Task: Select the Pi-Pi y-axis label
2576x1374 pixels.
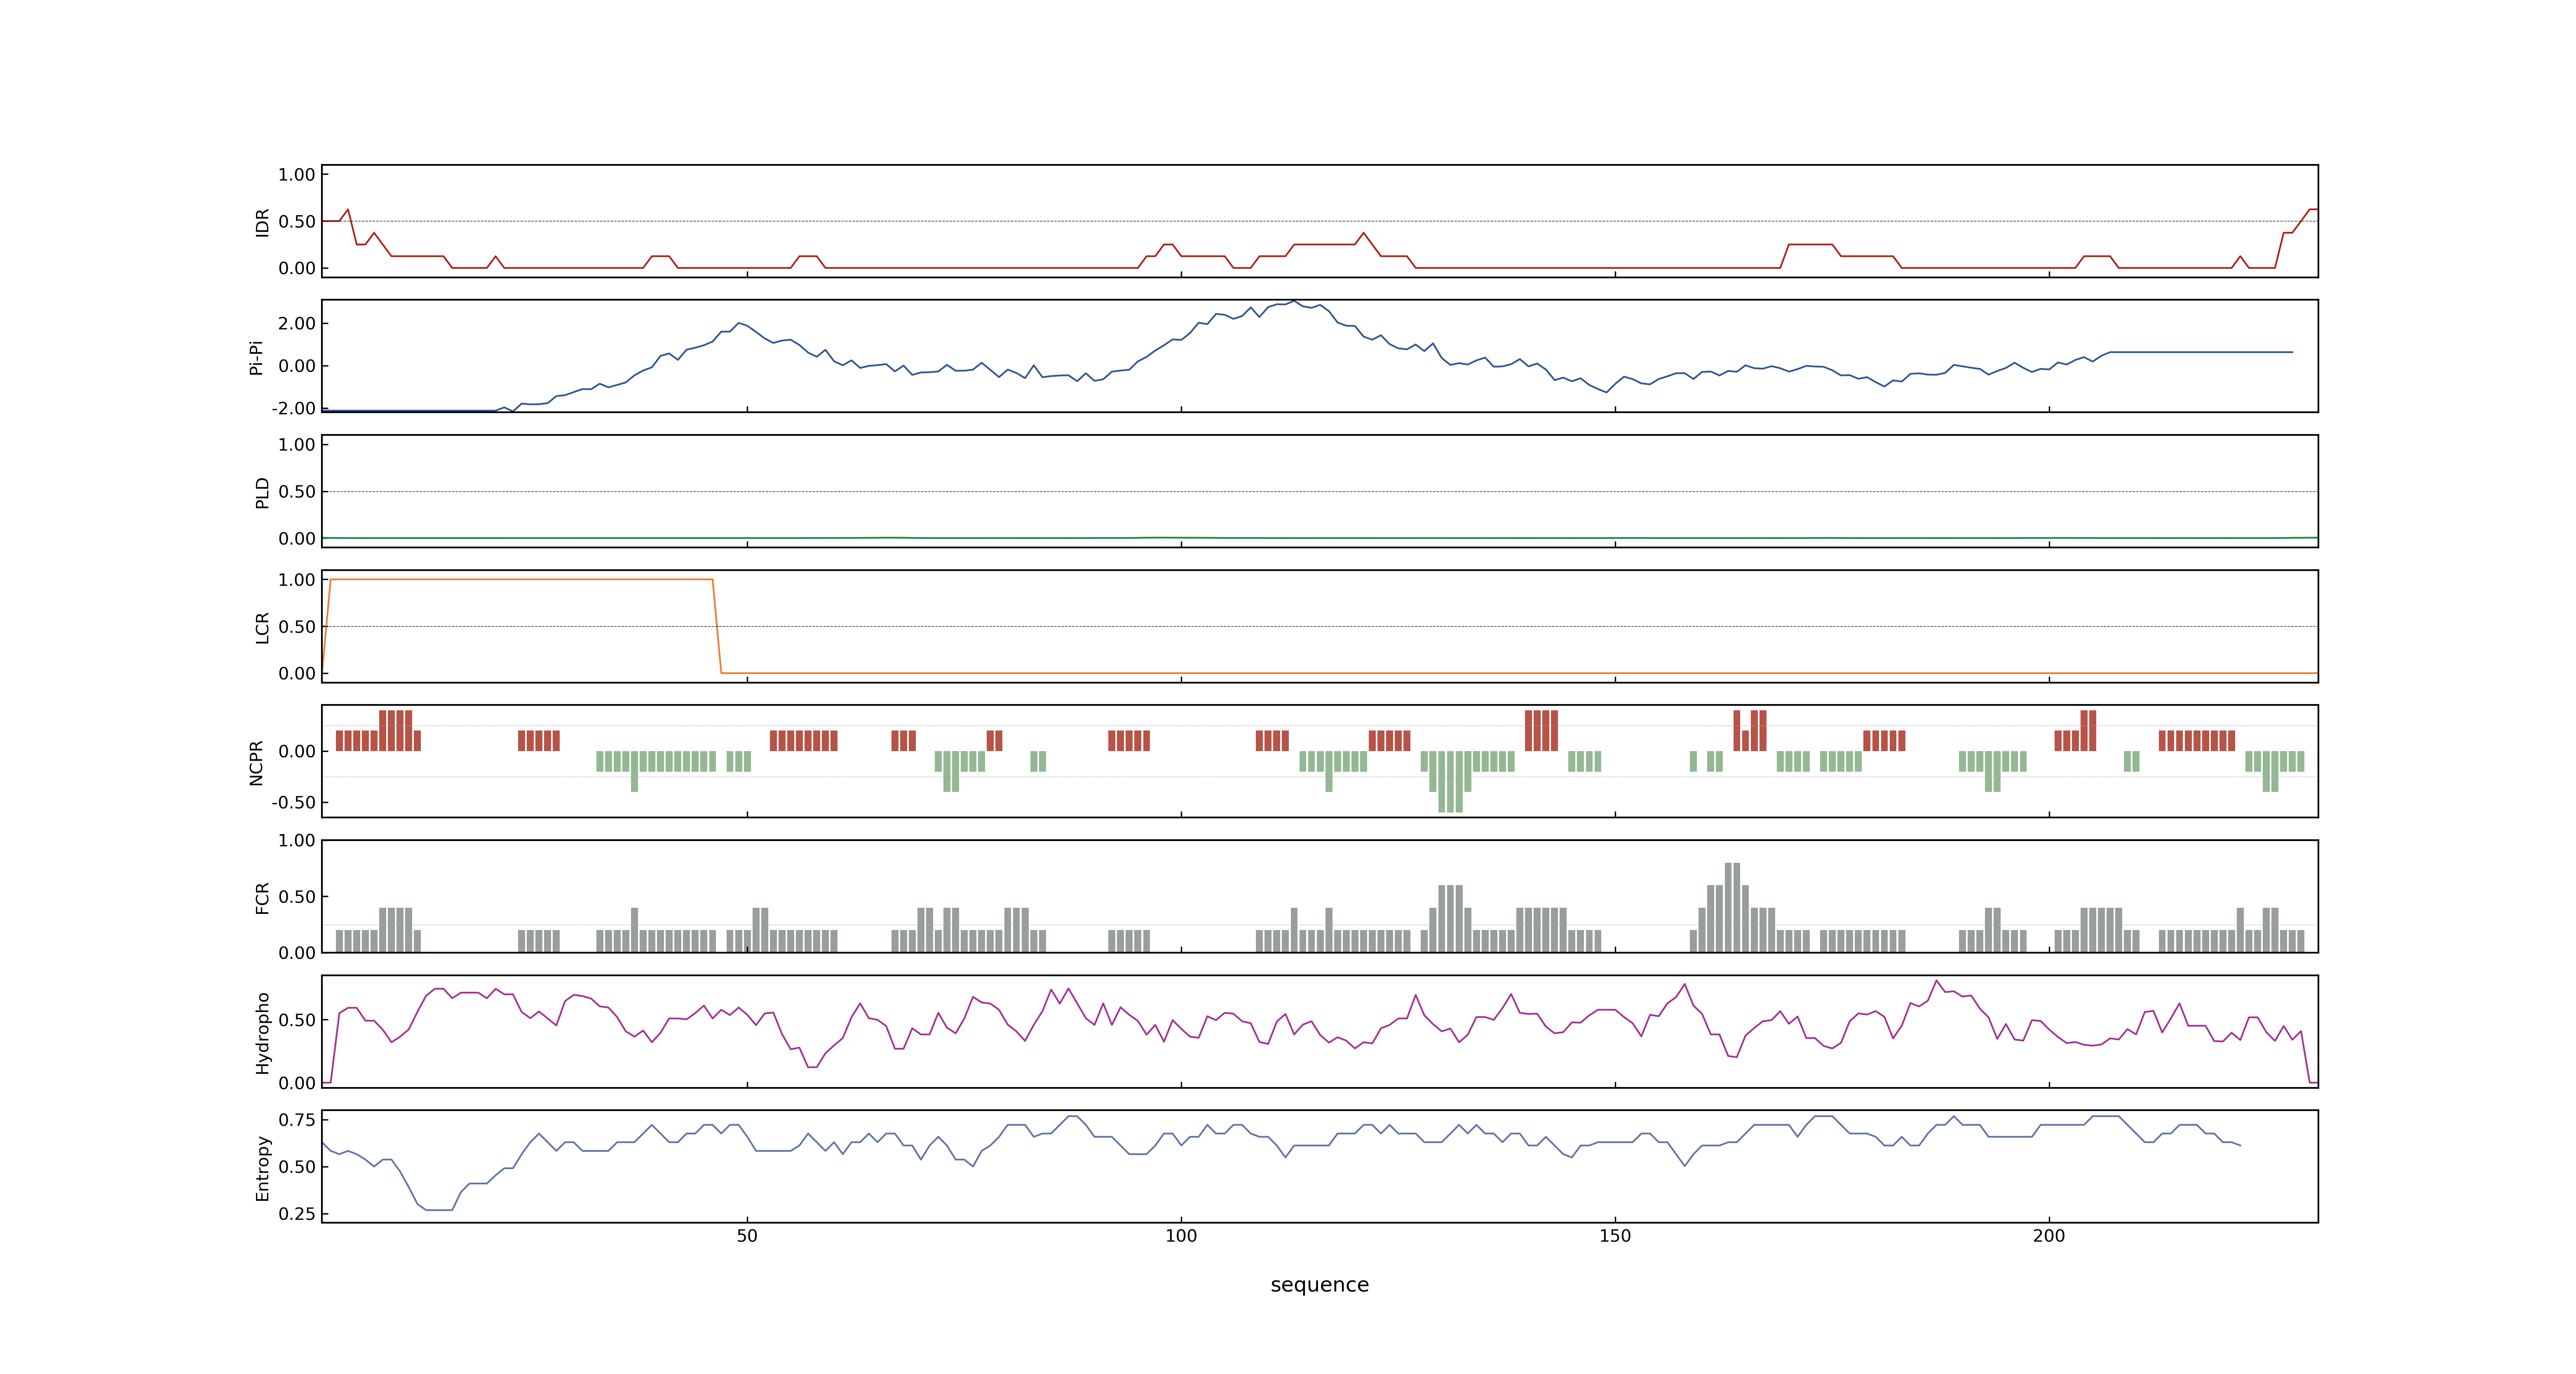Action: coord(256,357)
